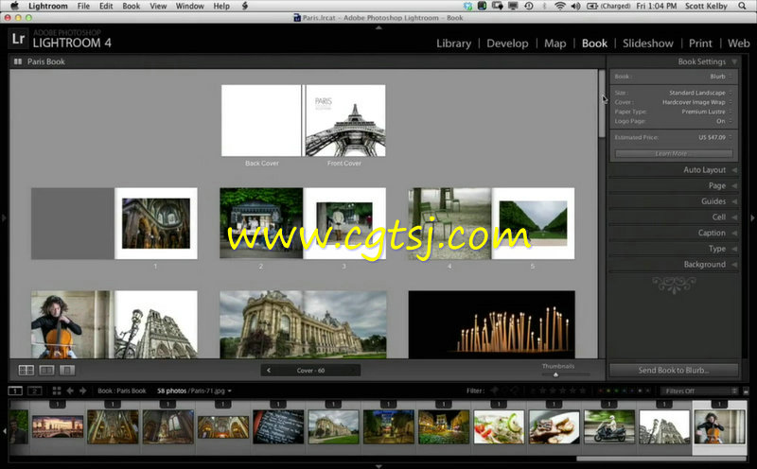The image size is (757, 469).
Task: Filter by red color label
Action: (x=601, y=391)
